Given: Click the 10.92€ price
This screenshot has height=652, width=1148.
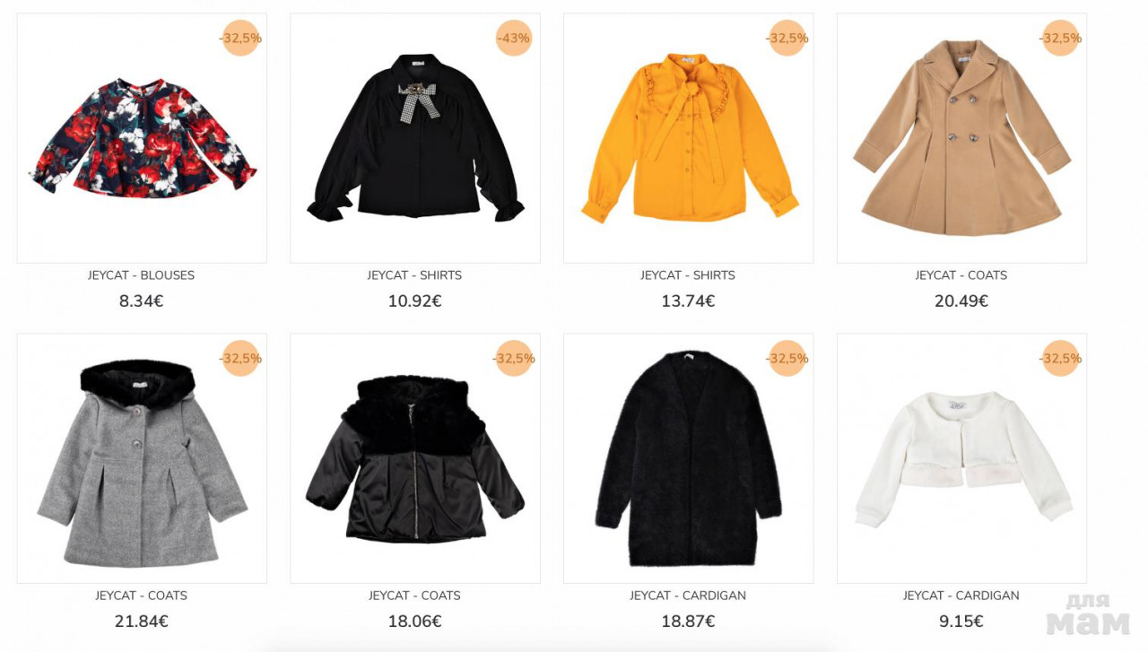Looking at the screenshot, I should (414, 301).
